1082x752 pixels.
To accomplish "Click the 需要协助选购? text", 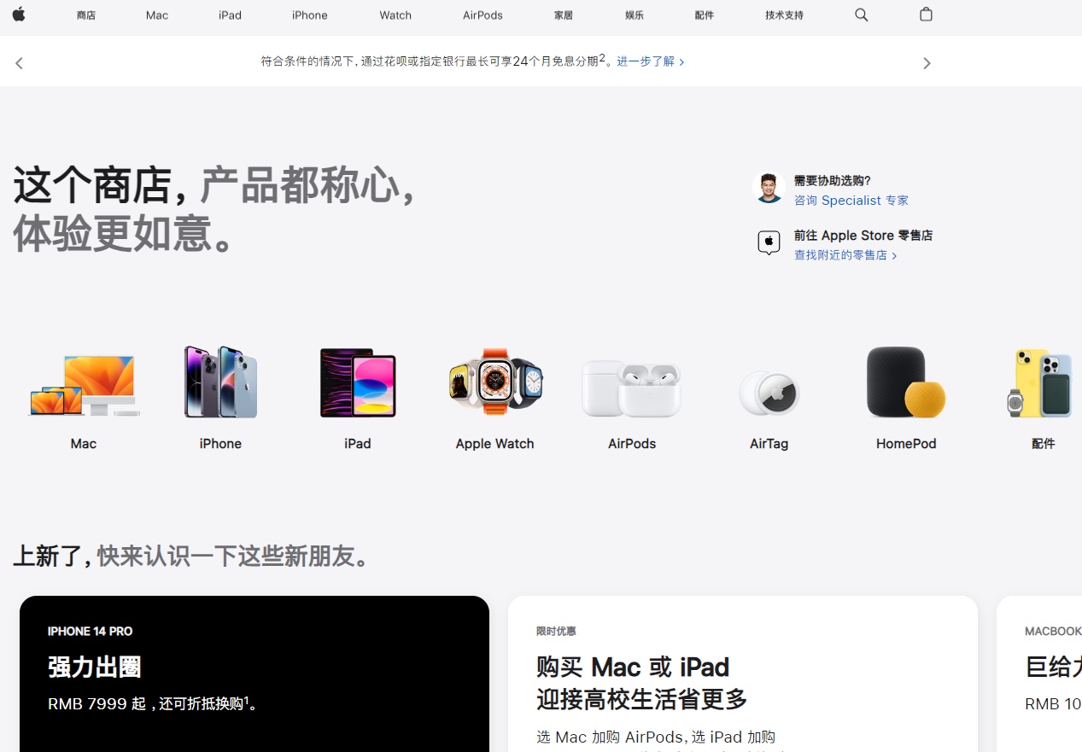I will pyautogui.click(x=833, y=181).
